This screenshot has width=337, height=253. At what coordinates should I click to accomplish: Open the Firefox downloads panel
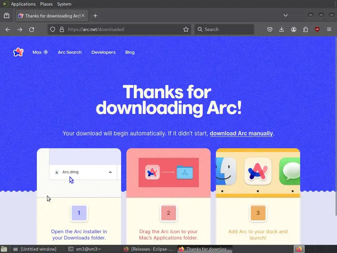pos(282,29)
